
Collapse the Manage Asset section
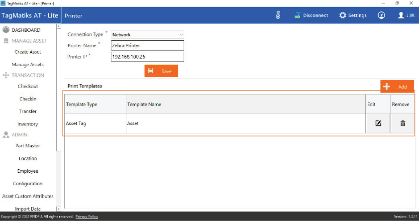click(28, 41)
